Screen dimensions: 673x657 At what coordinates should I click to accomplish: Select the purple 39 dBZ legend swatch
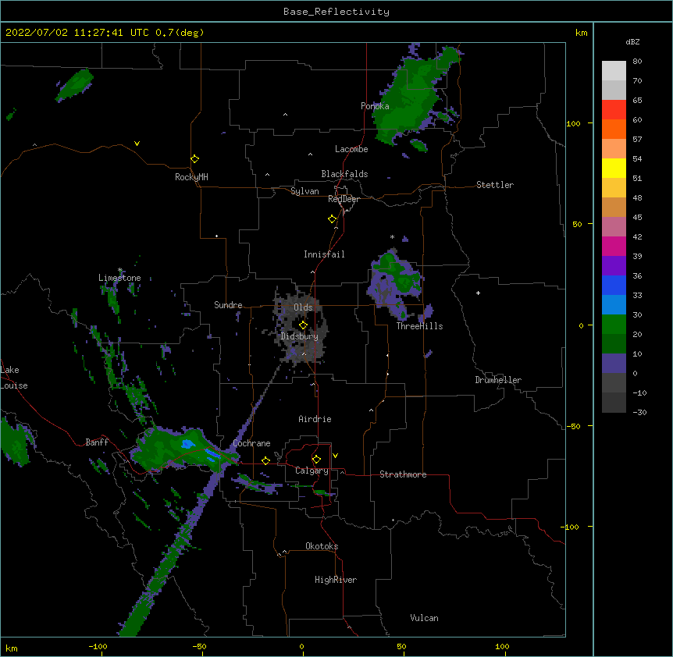tap(614, 265)
